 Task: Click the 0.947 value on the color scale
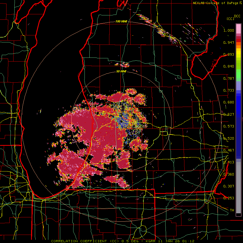click(x=229, y=42)
